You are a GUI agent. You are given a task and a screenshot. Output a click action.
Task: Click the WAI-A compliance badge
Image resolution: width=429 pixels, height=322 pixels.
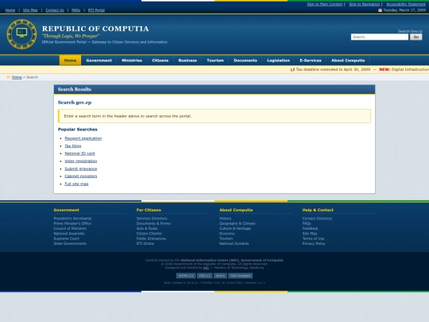tap(220, 276)
